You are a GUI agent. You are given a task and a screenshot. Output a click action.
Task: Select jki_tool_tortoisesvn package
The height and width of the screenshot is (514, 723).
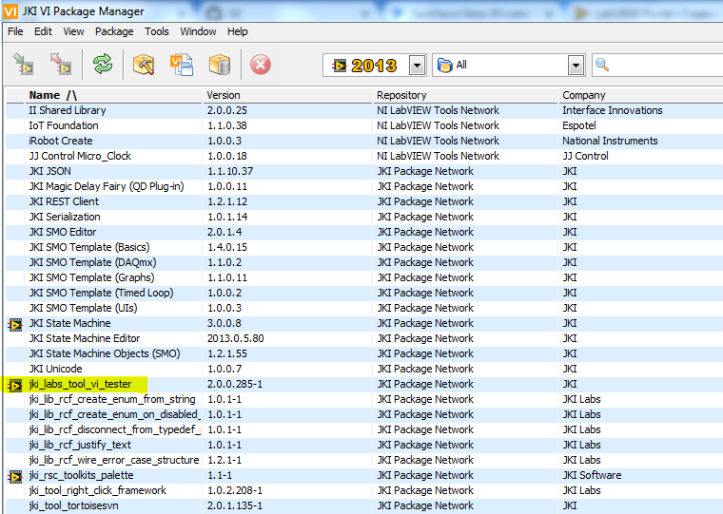click(x=73, y=505)
